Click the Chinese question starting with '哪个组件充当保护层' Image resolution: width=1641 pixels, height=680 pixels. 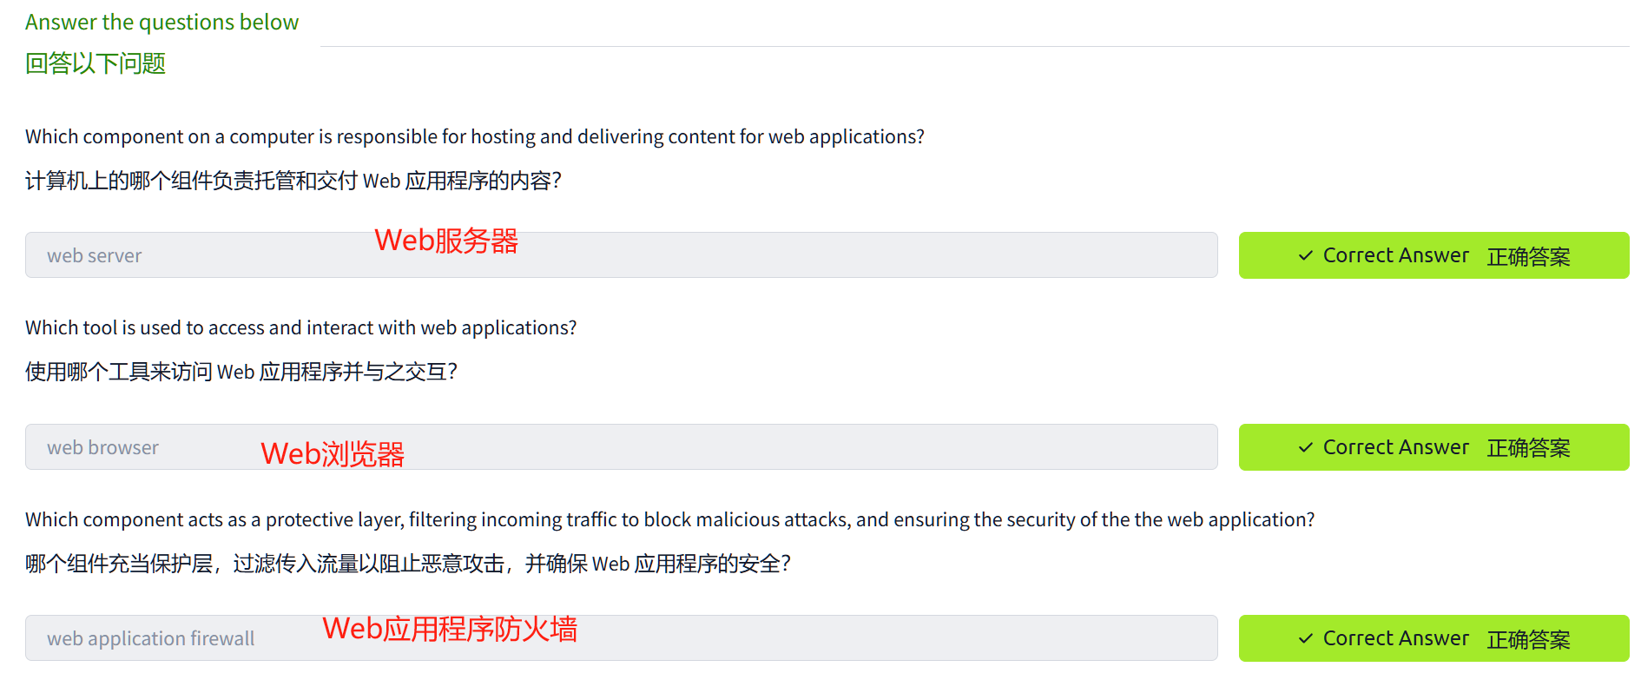click(x=408, y=564)
